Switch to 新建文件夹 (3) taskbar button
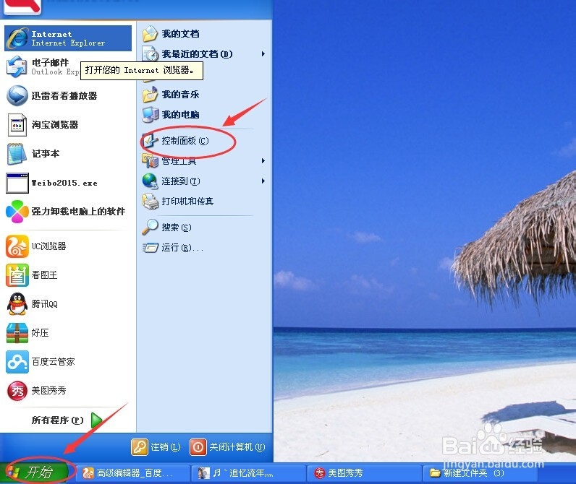 (x=479, y=473)
